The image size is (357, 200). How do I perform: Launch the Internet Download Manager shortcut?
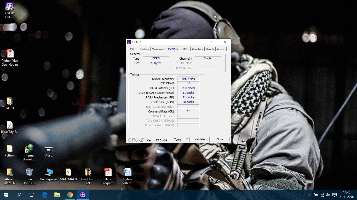(29, 153)
